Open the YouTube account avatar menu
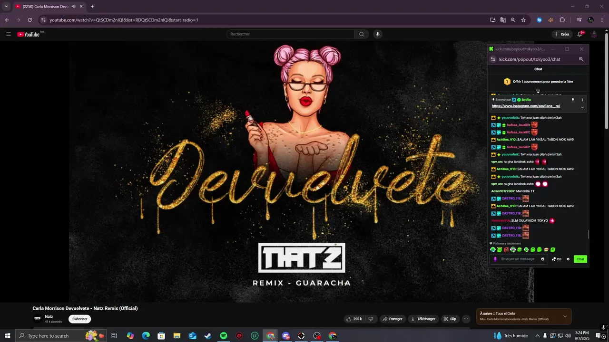The height and width of the screenshot is (342, 609). click(594, 34)
